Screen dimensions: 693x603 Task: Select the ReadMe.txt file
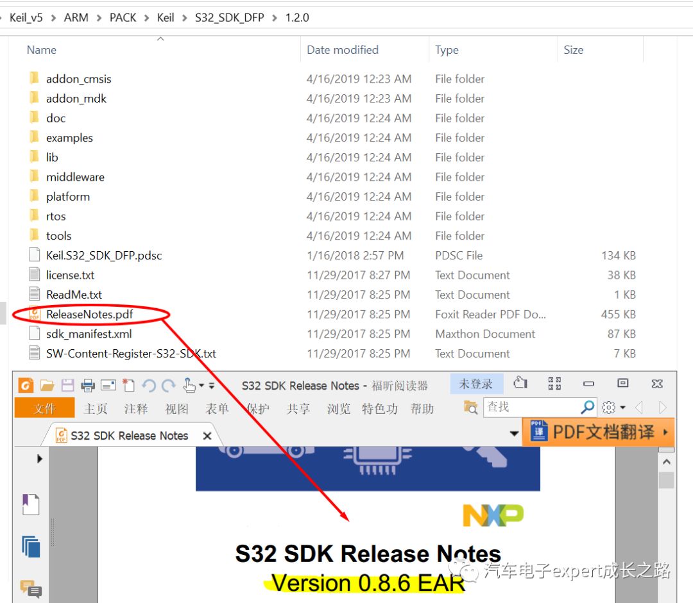pos(74,294)
